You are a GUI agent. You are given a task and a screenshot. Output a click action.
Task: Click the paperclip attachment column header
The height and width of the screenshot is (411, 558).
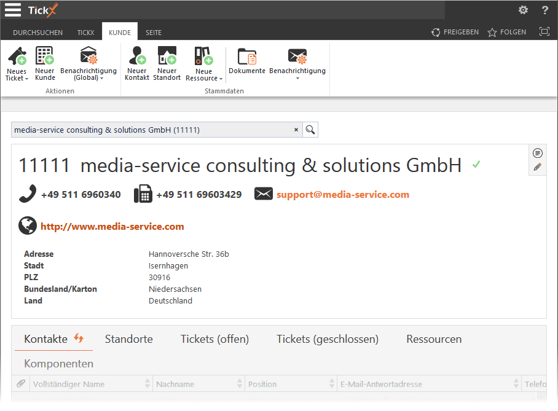click(x=21, y=383)
